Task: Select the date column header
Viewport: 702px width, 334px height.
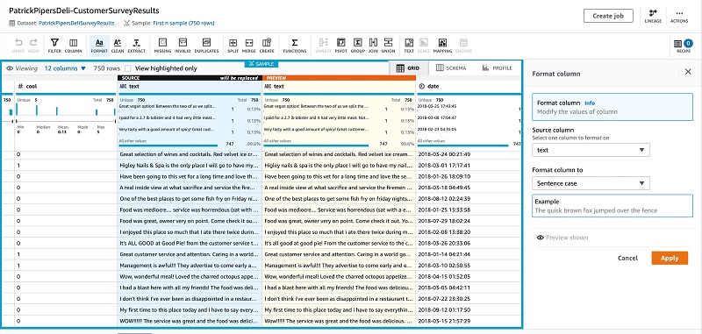Action: (469, 86)
